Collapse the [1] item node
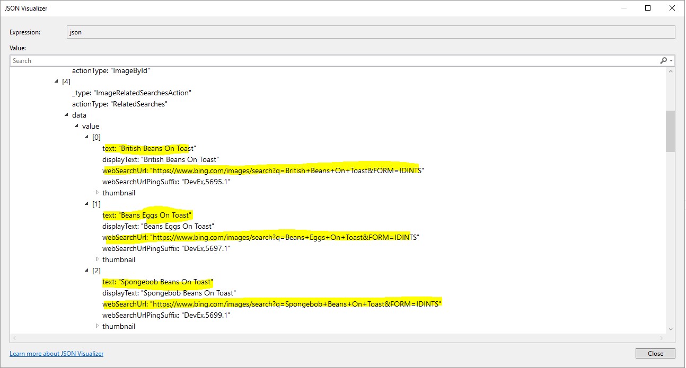Screen dimensions: 686x368 tap(87, 204)
